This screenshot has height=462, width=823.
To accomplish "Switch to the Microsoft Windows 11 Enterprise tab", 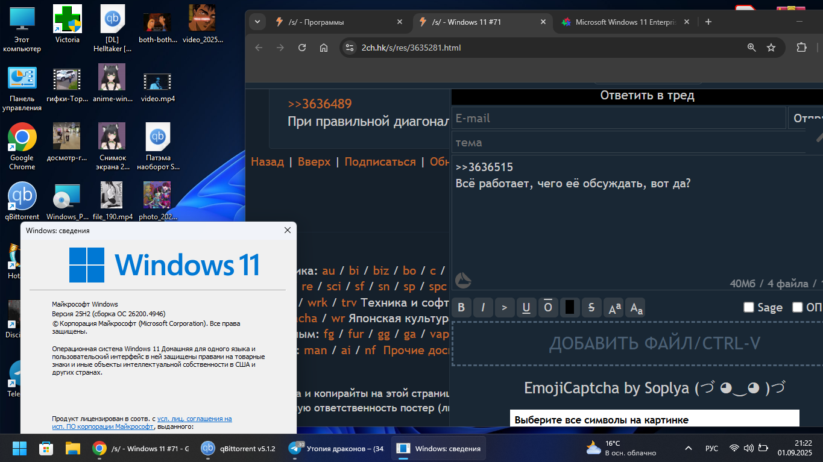I will point(621,22).
